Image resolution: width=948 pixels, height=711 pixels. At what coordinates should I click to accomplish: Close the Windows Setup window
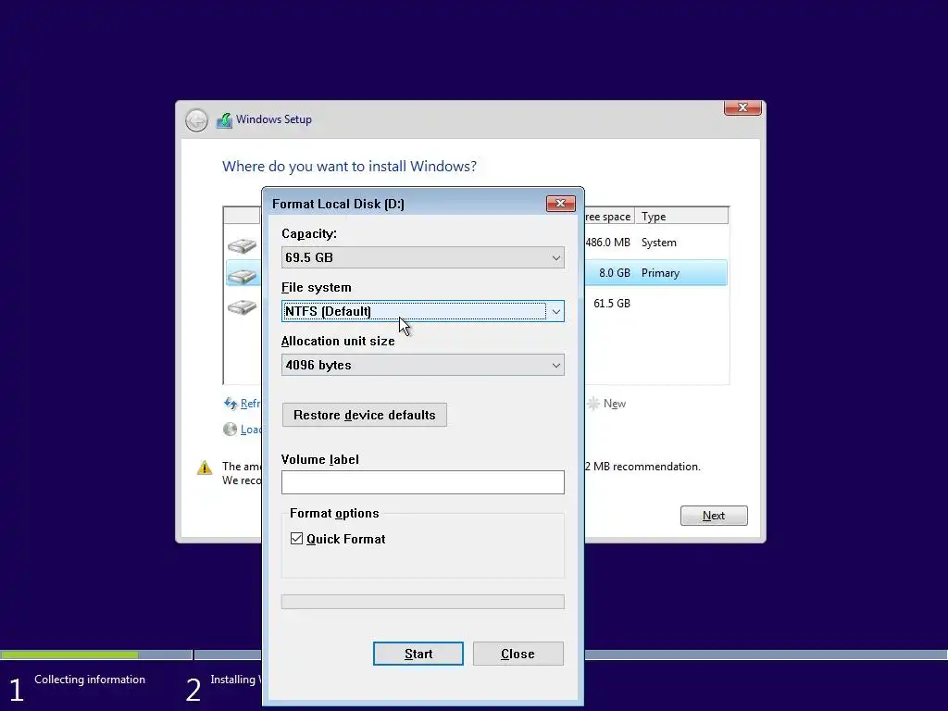pyautogui.click(x=742, y=107)
